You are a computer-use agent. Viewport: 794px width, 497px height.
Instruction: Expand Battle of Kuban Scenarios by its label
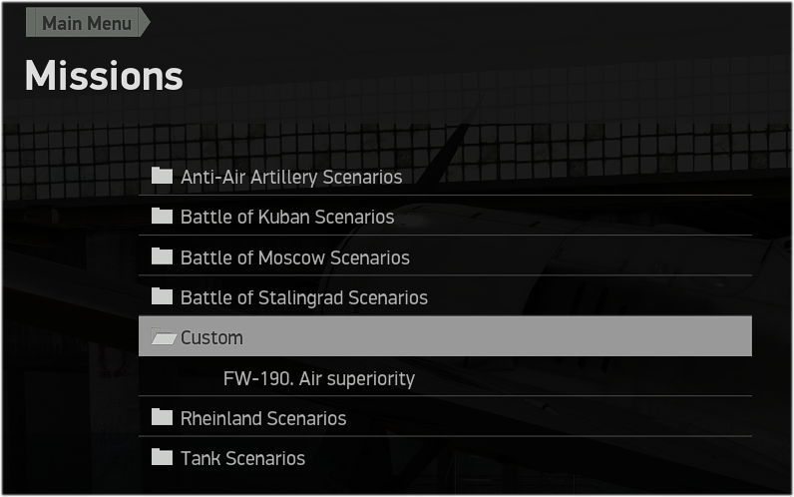tap(287, 218)
